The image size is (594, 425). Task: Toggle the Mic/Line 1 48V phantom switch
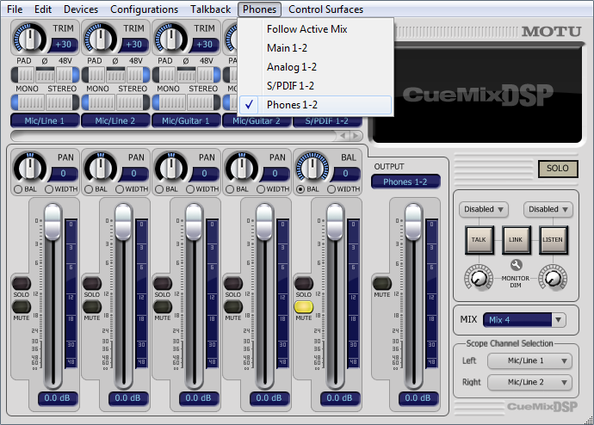[x=67, y=75]
